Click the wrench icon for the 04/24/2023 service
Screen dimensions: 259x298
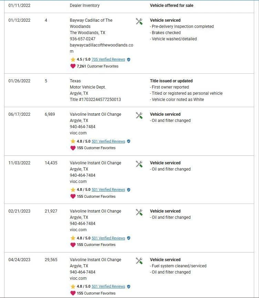[x=139, y=261]
